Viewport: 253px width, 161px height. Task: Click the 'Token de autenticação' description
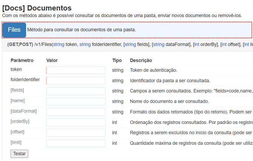153,70
